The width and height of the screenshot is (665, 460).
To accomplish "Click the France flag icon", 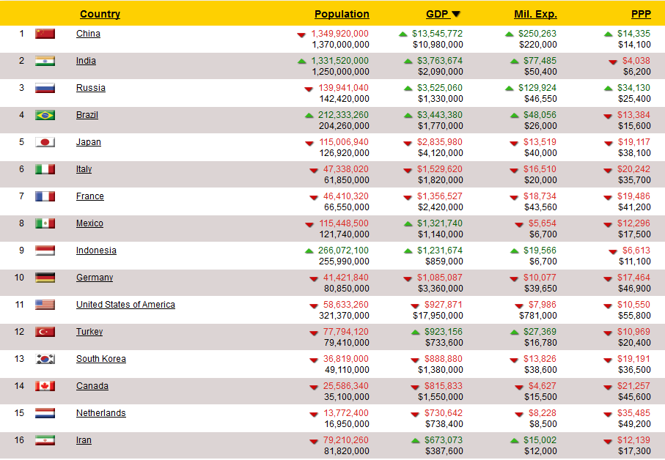I will [x=45, y=196].
